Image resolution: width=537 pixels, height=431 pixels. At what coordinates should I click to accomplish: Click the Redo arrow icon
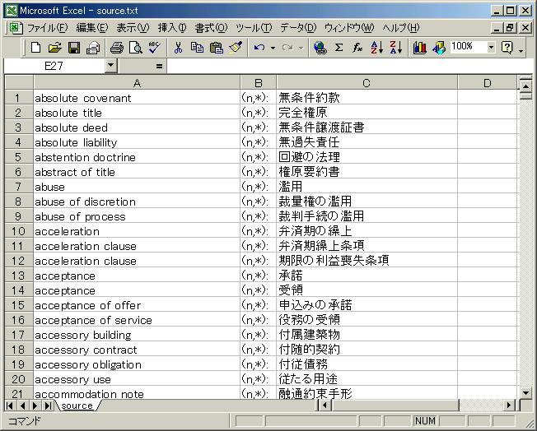click(x=287, y=48)
